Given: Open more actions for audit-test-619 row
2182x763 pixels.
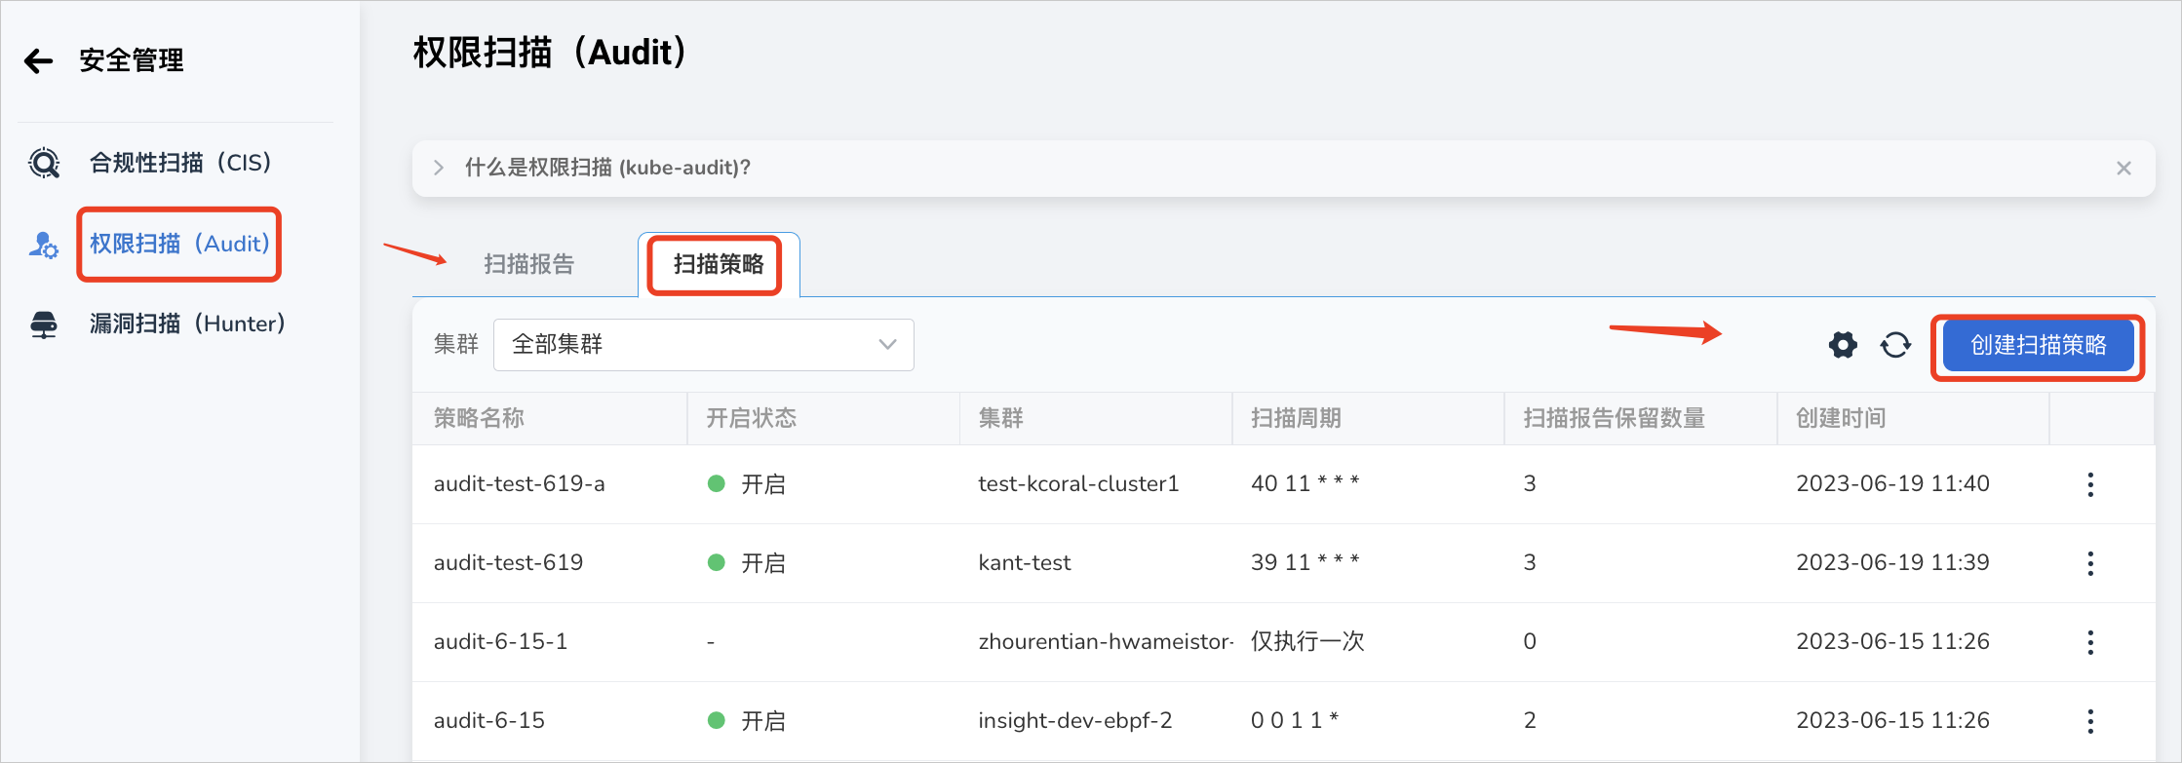Looking at the screenshot, I should (x=2090, y=563).
